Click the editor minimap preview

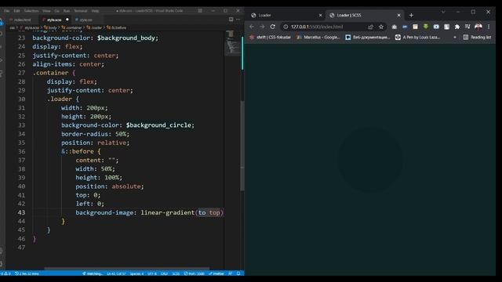pos(232,43)
